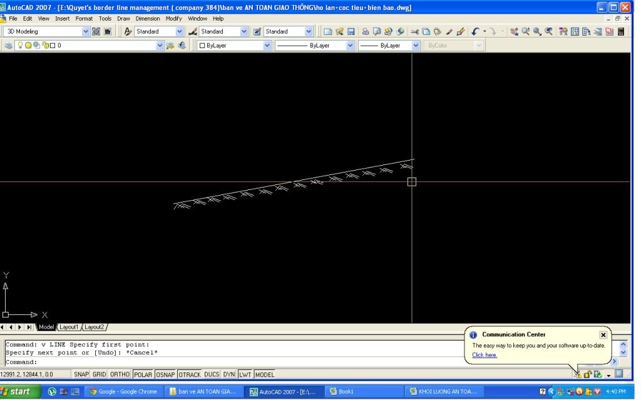Open the Text Style manager icon
This screenshot has height=400, width=641.
[x=128, y=31]
